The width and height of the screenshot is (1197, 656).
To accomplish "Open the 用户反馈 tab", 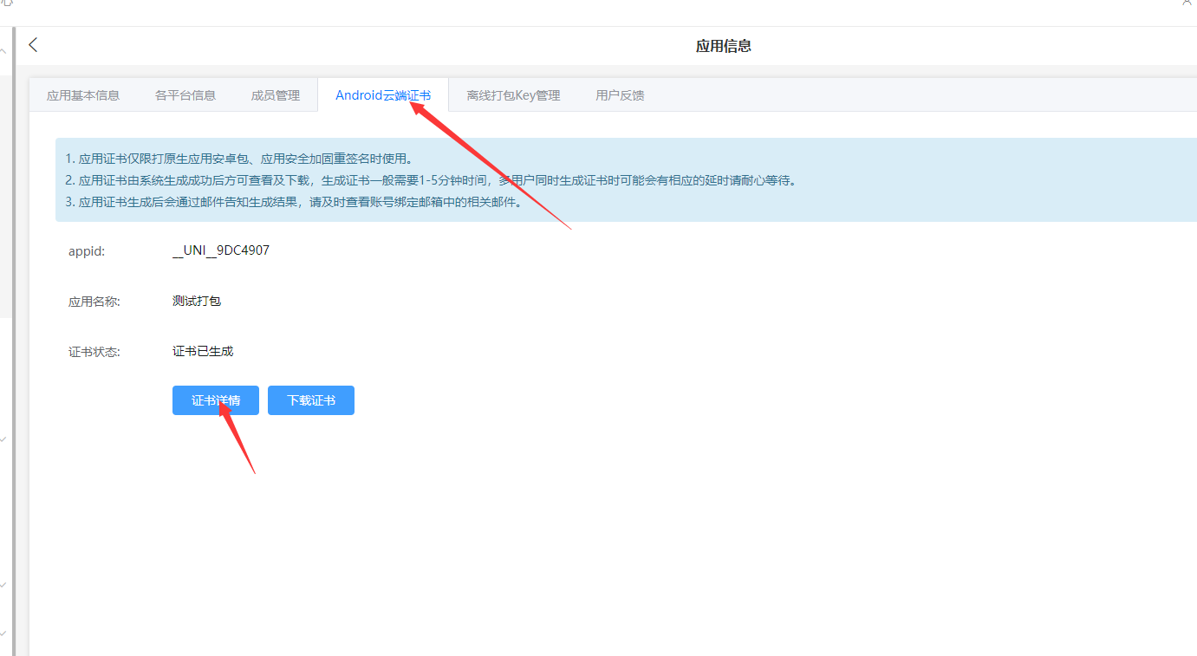I will tap(620, 95).
